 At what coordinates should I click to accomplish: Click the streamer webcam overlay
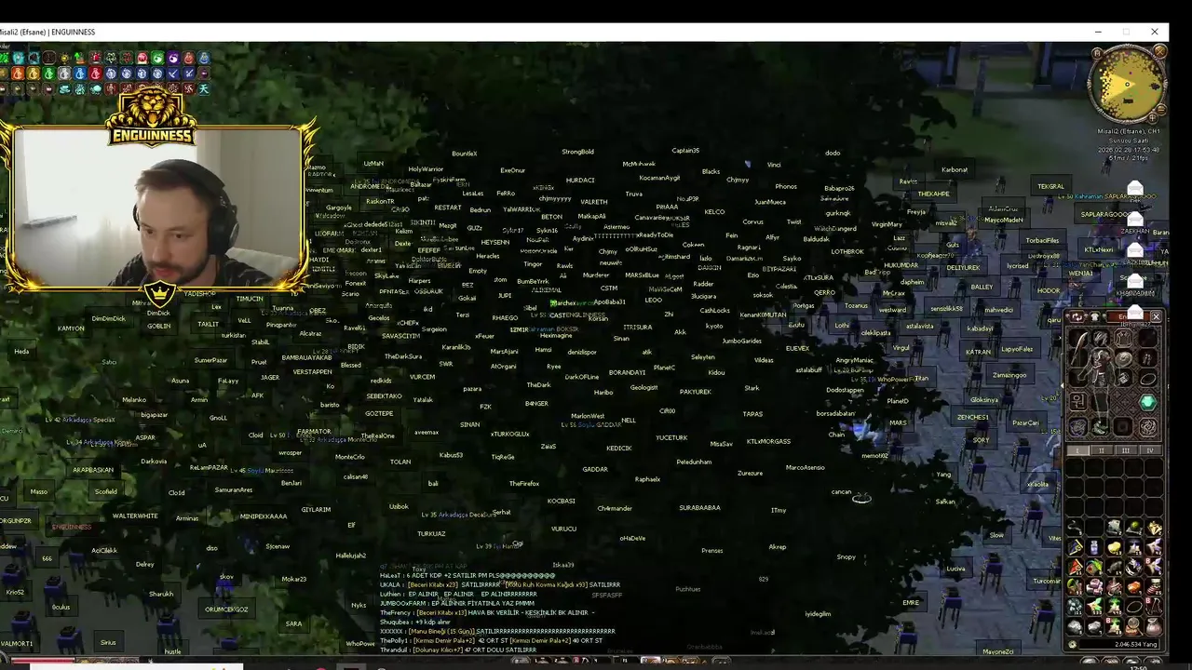pyautogui.click(x=156, y=207)
